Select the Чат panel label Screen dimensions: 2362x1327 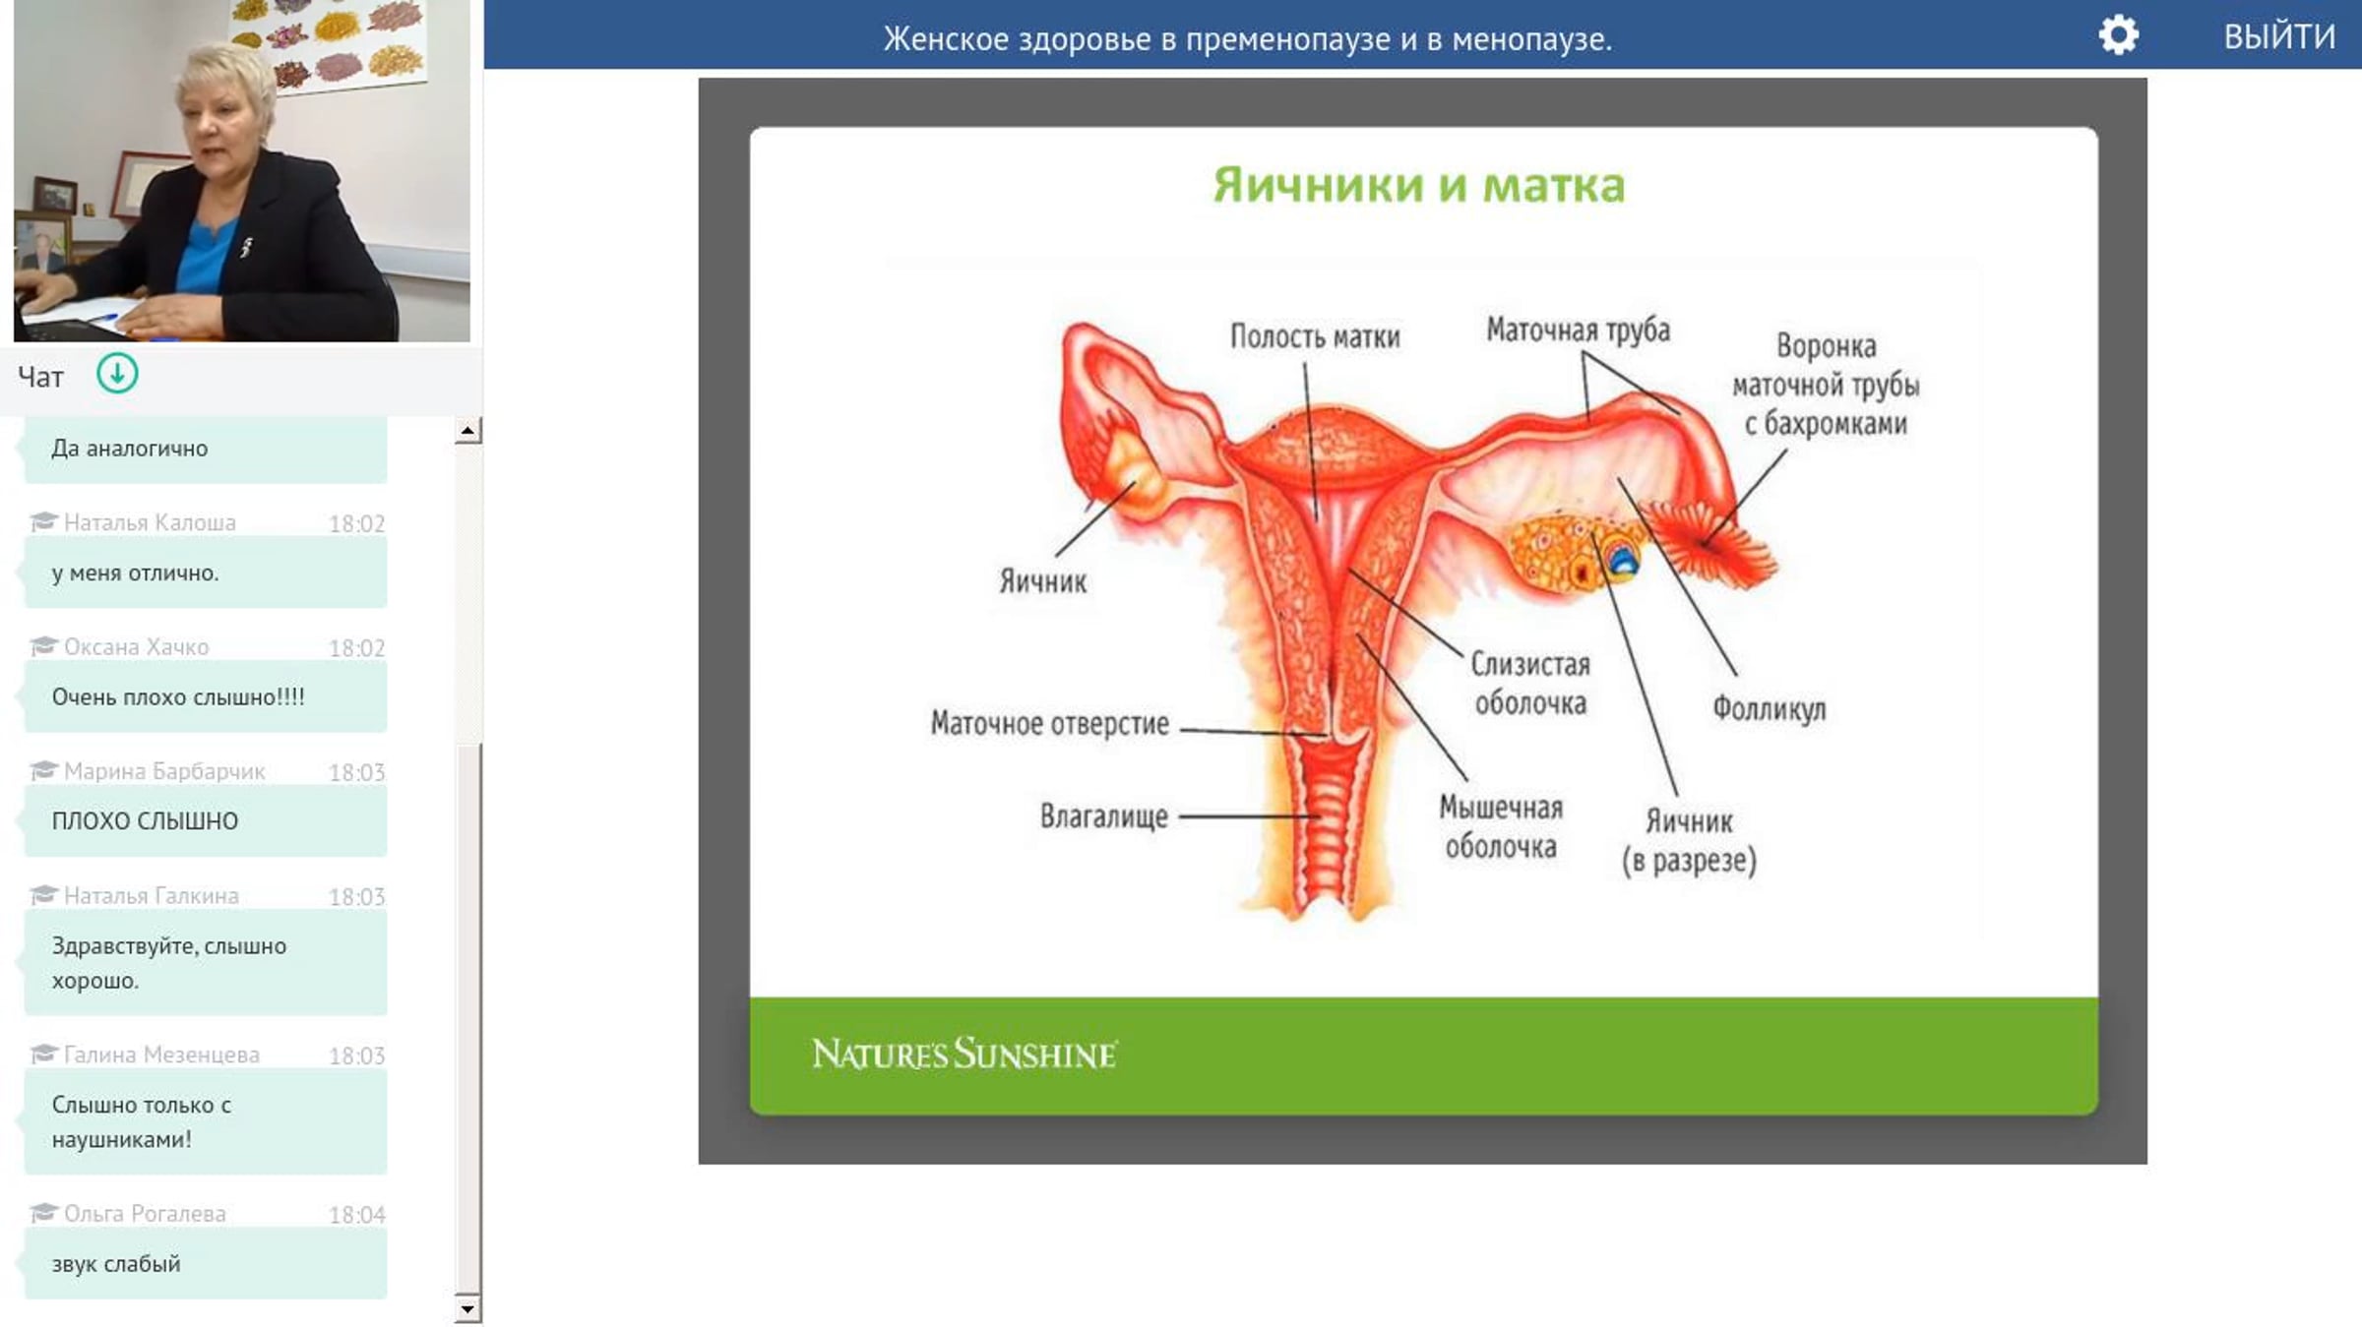[x=40, y=377]
